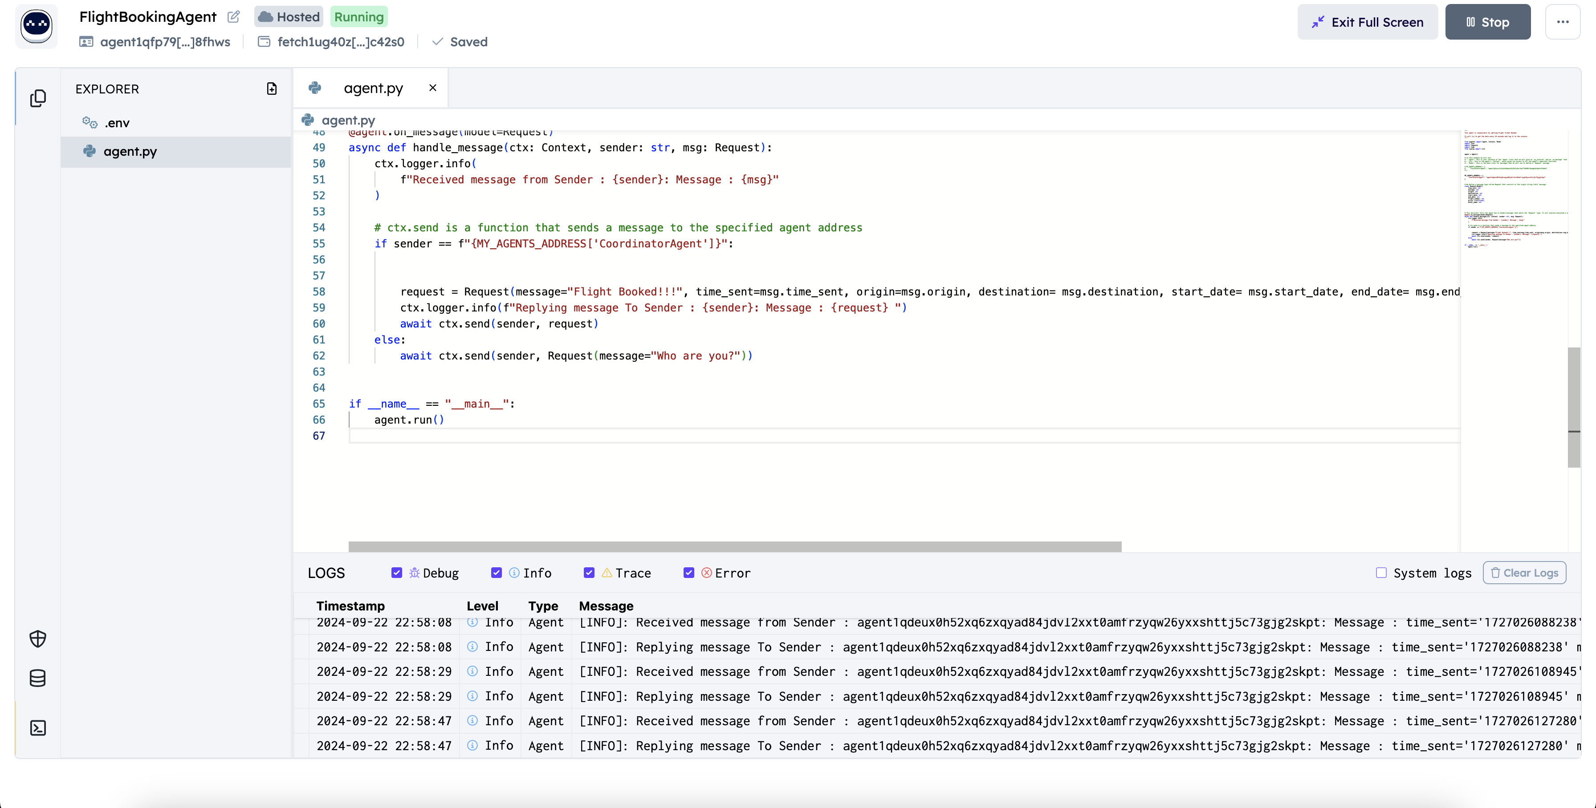Screen dimensions: 1596x808
Task: Open the terminal icon in sidebar
Action: 38,728
